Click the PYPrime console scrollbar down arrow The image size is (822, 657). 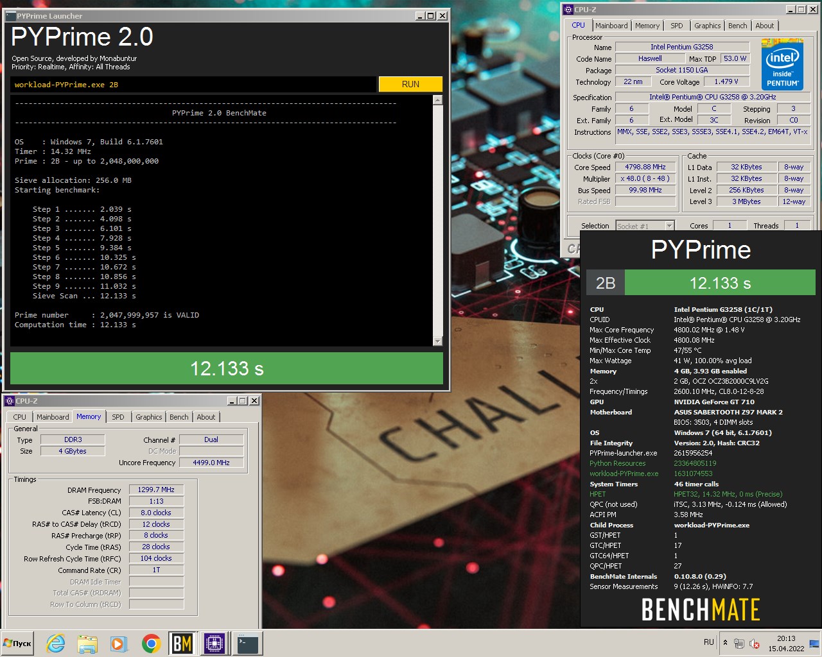coord(438,341)
